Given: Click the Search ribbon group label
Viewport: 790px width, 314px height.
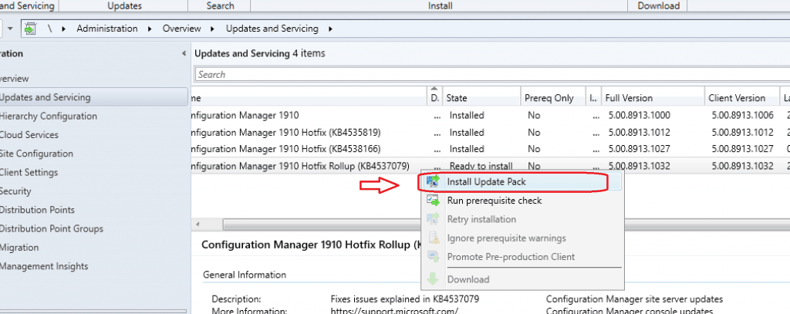Looking at the screenshot, I should coord(220,6).
